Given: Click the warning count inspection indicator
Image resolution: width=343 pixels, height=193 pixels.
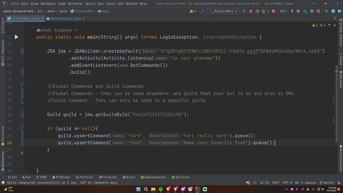Looking at the screenshot, I should click(x=315, y=25).
